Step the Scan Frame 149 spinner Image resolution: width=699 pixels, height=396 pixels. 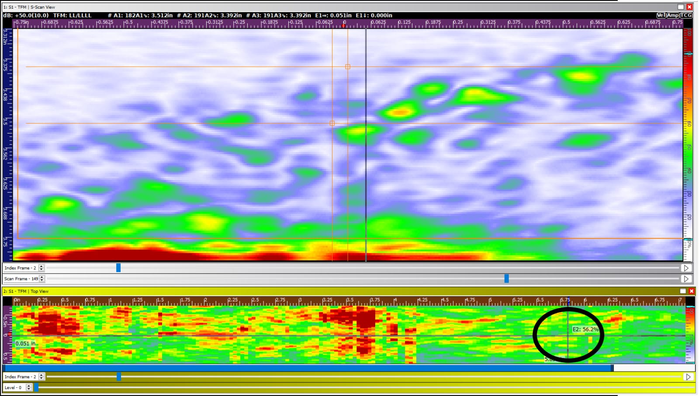click(x=42, y=279)
